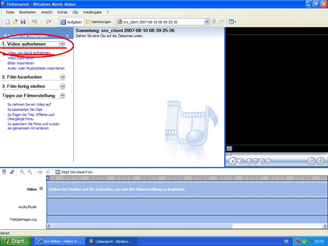Click the split clip button under preview
This screenshot has width=328, height=246.
[x=311, y=161]
